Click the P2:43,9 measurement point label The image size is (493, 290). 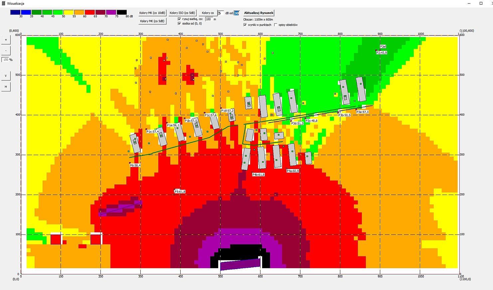(382, 53)
